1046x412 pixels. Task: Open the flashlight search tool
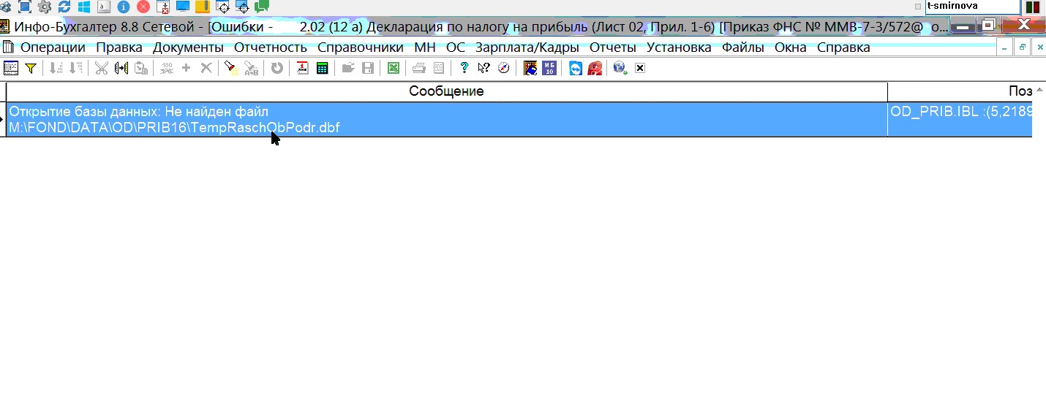231,69
